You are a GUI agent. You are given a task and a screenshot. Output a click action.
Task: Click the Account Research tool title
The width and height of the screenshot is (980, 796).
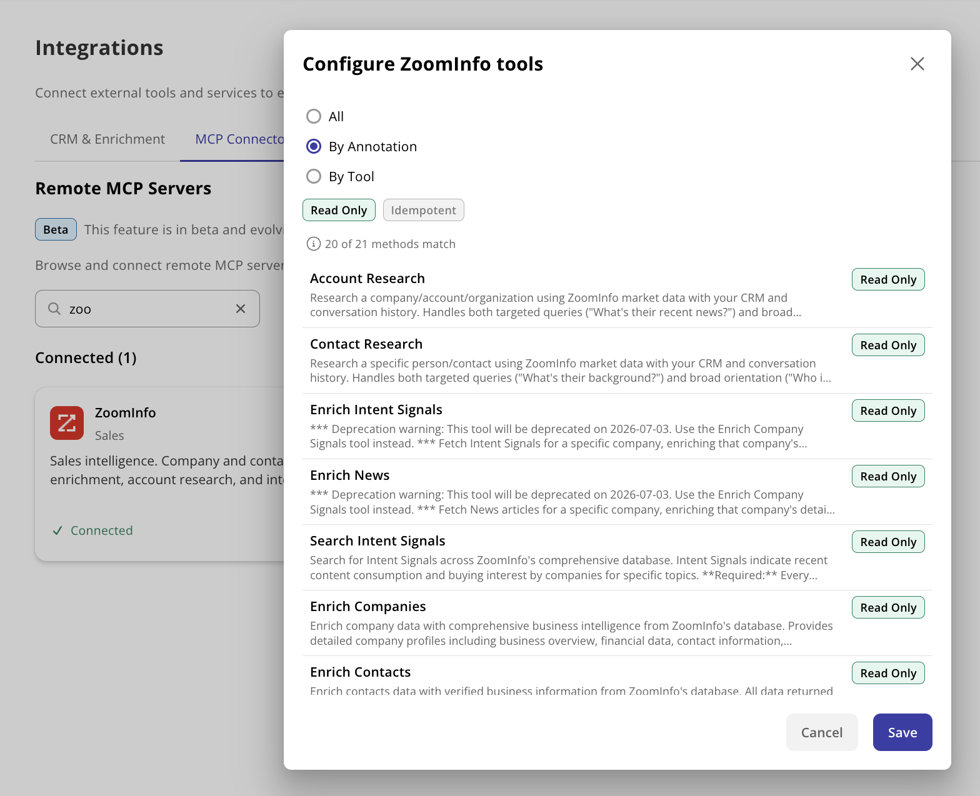(x=367, y=278)
